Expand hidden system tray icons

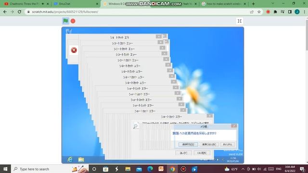[243, 169]
